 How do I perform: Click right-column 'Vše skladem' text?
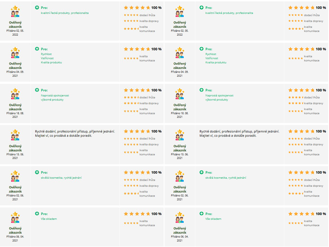point(213,219)
